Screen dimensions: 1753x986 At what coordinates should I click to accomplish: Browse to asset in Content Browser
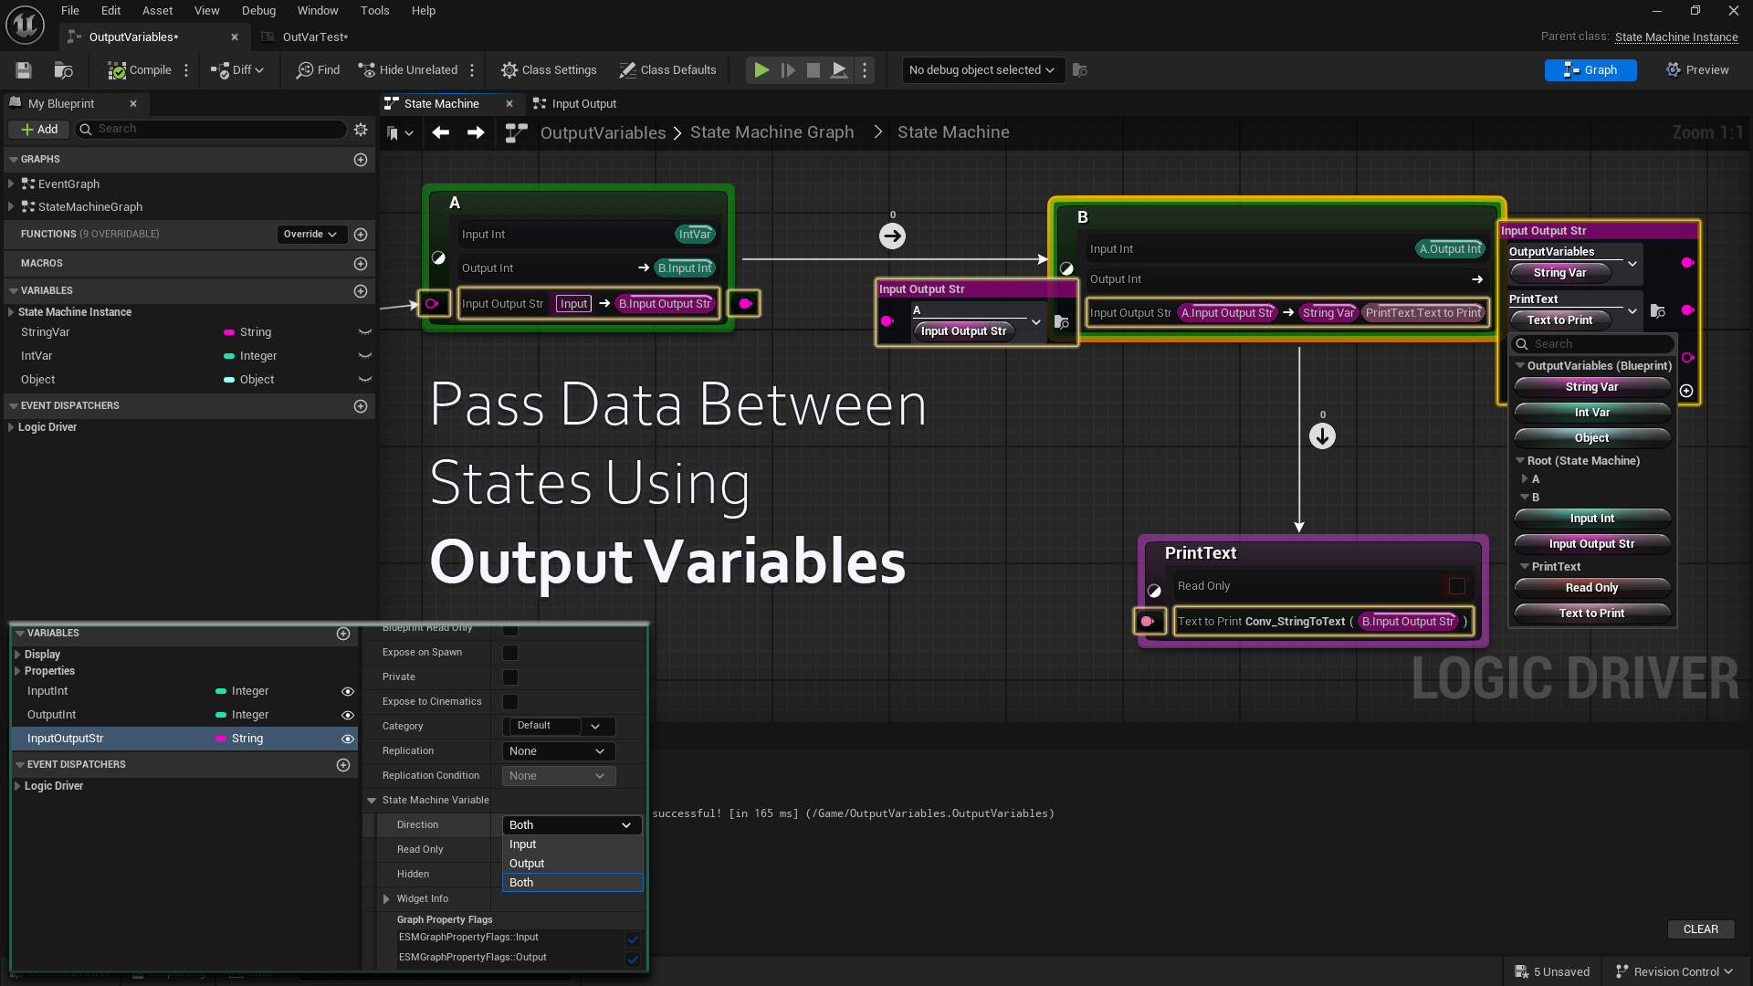tap(63, 70)
